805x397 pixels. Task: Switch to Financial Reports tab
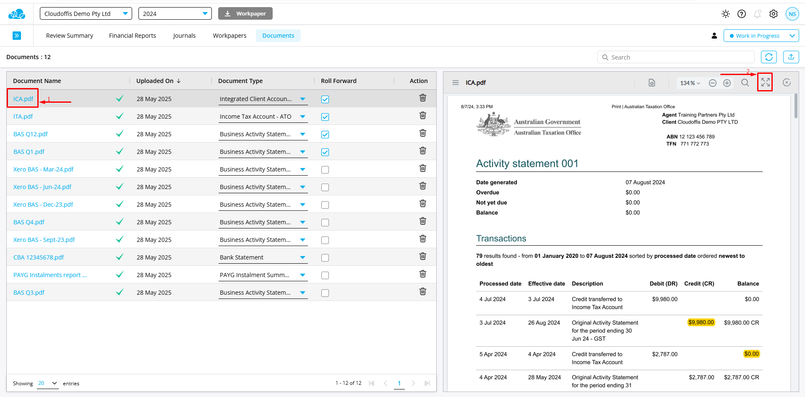pos(133,36)
